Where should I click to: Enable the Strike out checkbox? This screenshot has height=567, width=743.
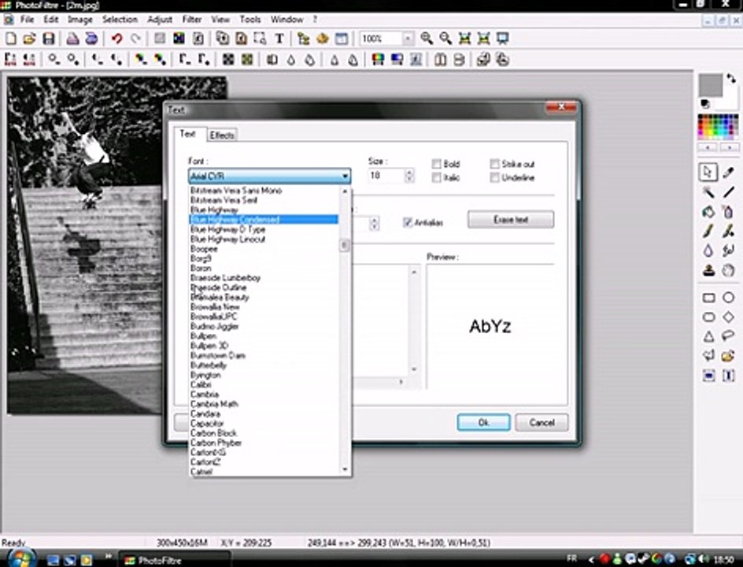click(x=495, y=164)
